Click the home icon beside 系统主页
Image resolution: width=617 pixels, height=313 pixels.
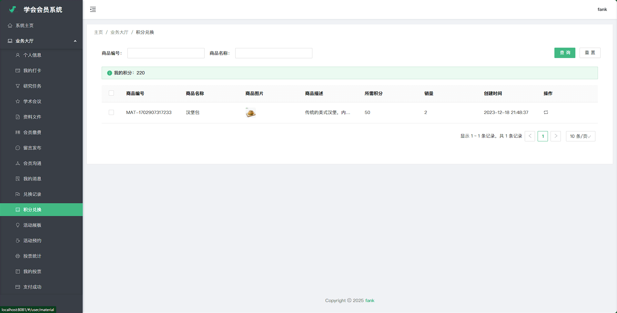pos(10,25)
